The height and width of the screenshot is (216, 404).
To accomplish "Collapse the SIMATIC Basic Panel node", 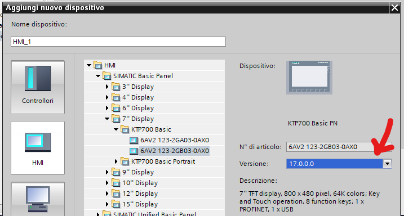I will pos(98,76).
